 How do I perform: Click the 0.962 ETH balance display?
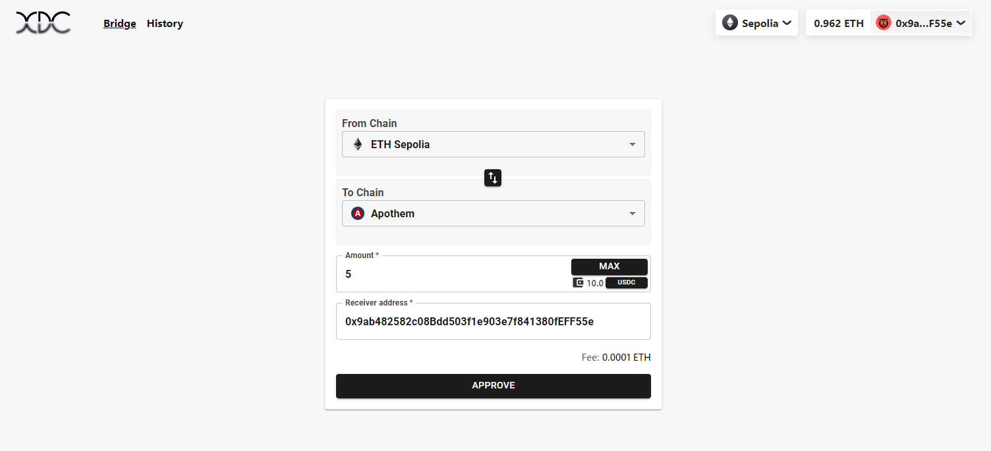coord(837,22)
